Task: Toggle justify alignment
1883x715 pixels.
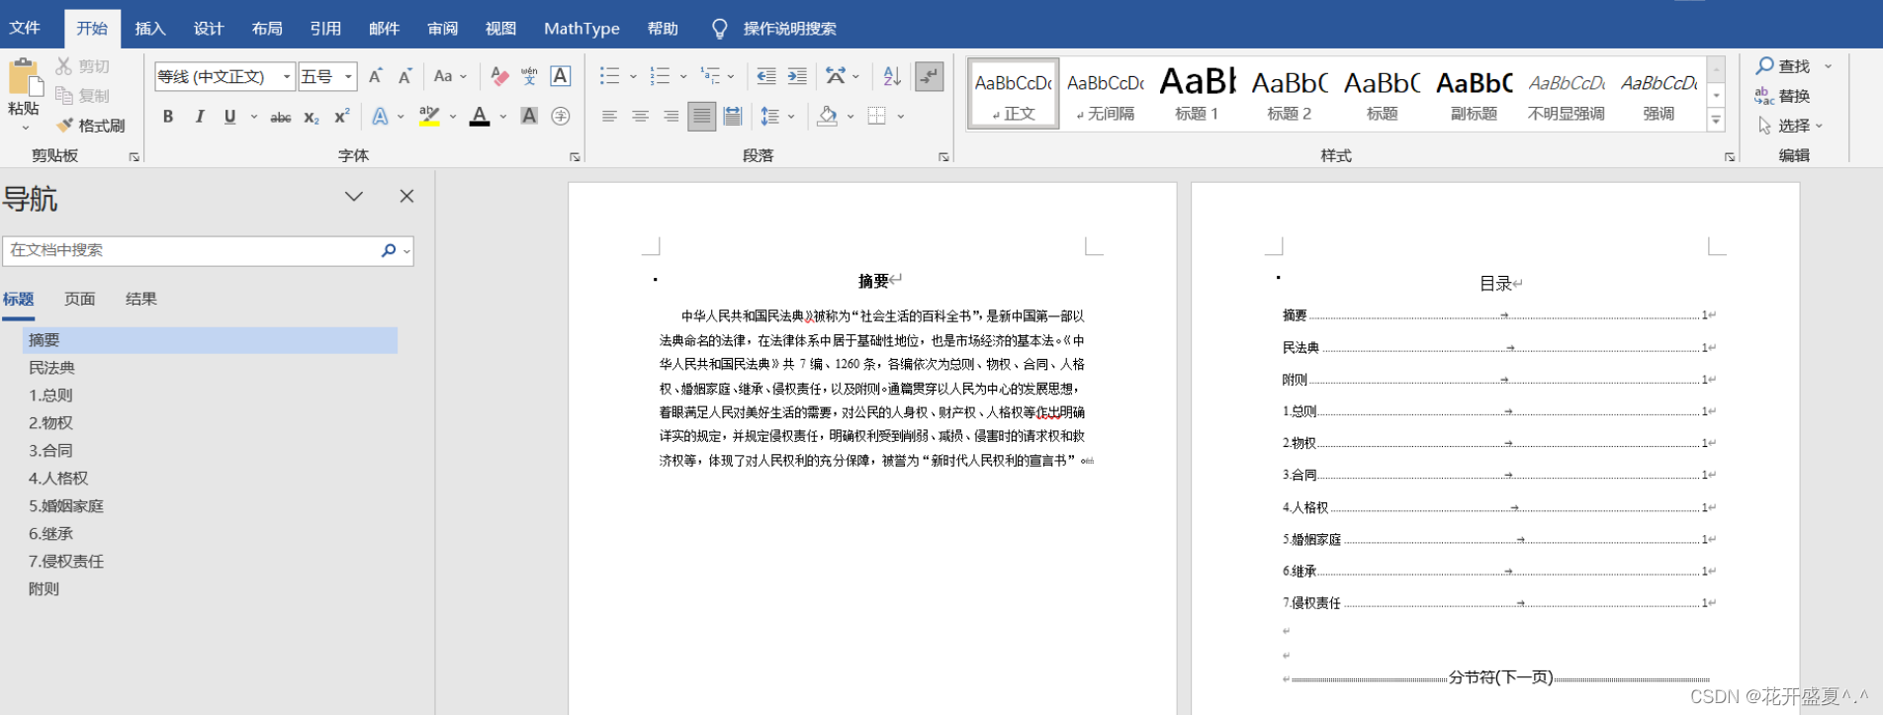Action: (x=701, y=117)
